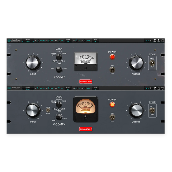
Task: Copy A to B with the arrow on V-COMP+
Action: coord(149,88)
